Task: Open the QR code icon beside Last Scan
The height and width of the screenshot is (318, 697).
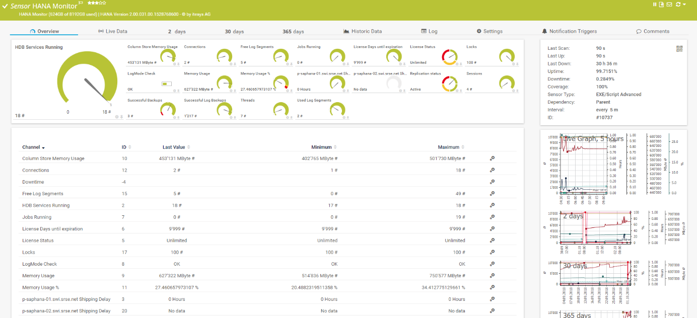Action: coord(679,49)
